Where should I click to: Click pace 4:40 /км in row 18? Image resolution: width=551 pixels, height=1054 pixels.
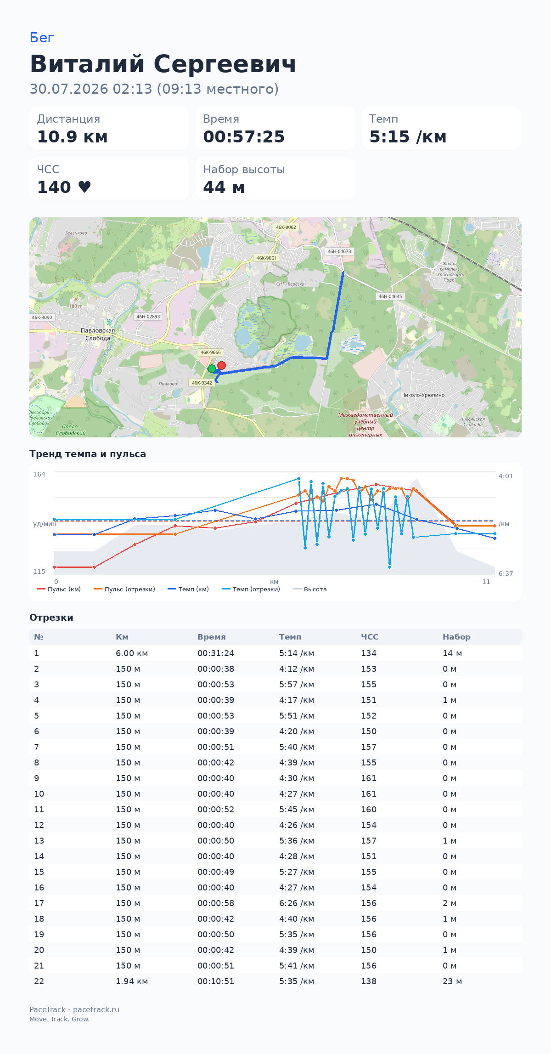(297, 919)
